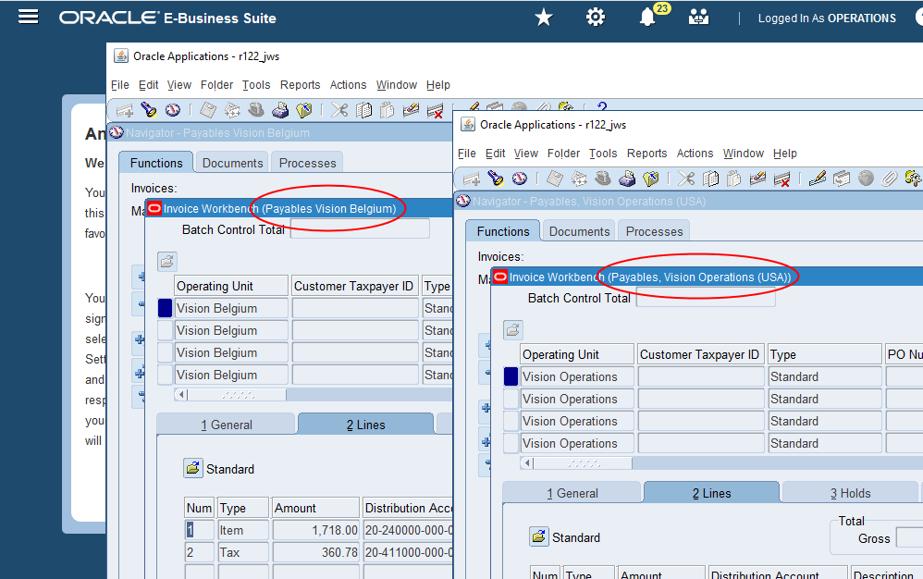Select record indicator of second Vision Operations row
This screenshot has height=579, width=923.
point(511,399)
